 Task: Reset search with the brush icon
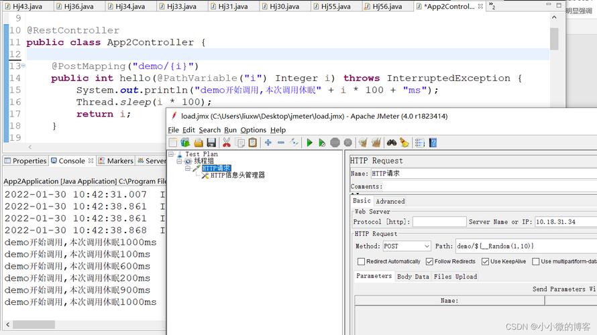point(404,143)
